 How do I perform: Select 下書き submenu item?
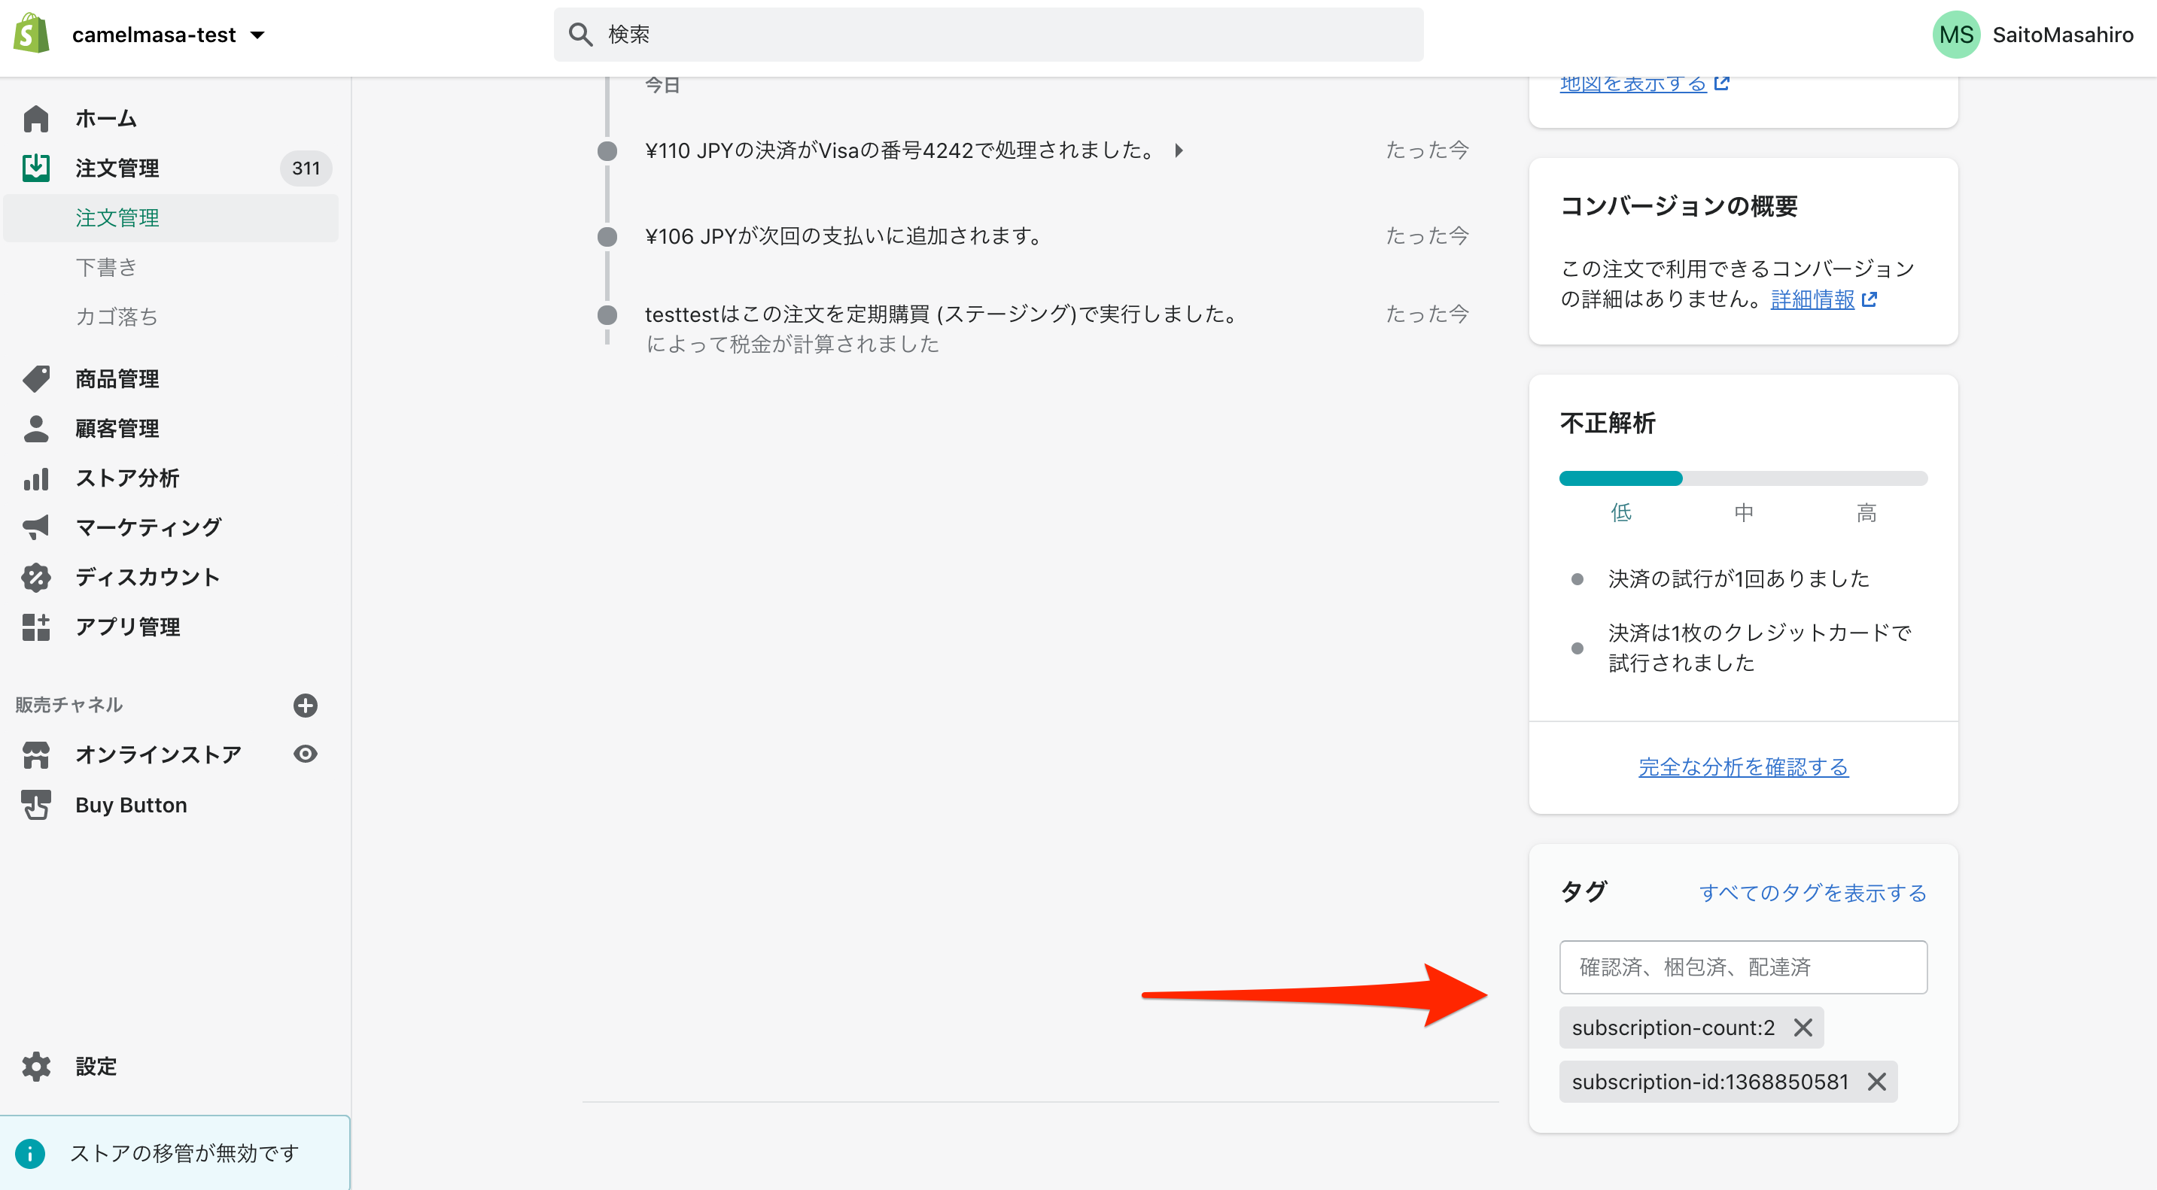coord(106,268)
